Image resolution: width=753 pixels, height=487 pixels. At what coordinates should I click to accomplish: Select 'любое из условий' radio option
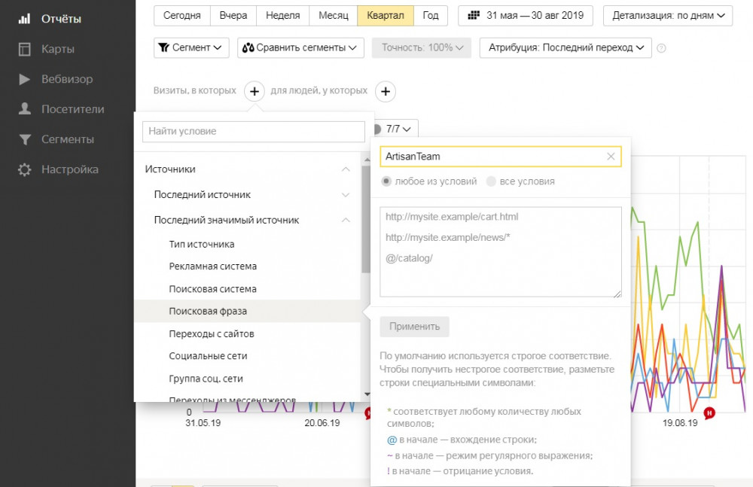(x=387, y=181)
